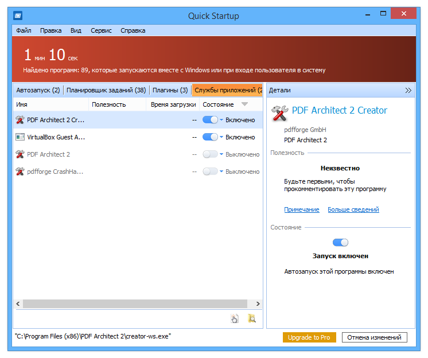Click the Quick Startup app icon in title bar
This screenshot has height=358, width=428.
click(18, 15)
